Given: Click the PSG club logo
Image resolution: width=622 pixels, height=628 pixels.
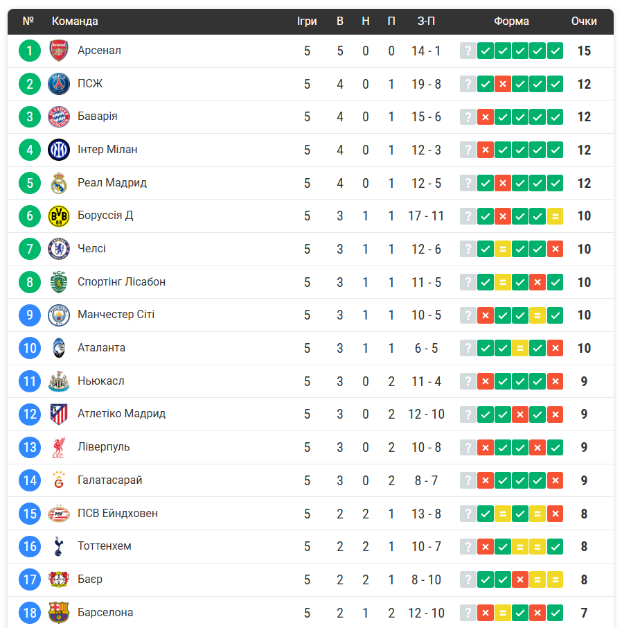Looking at the screenshot, I should (59, 84).
